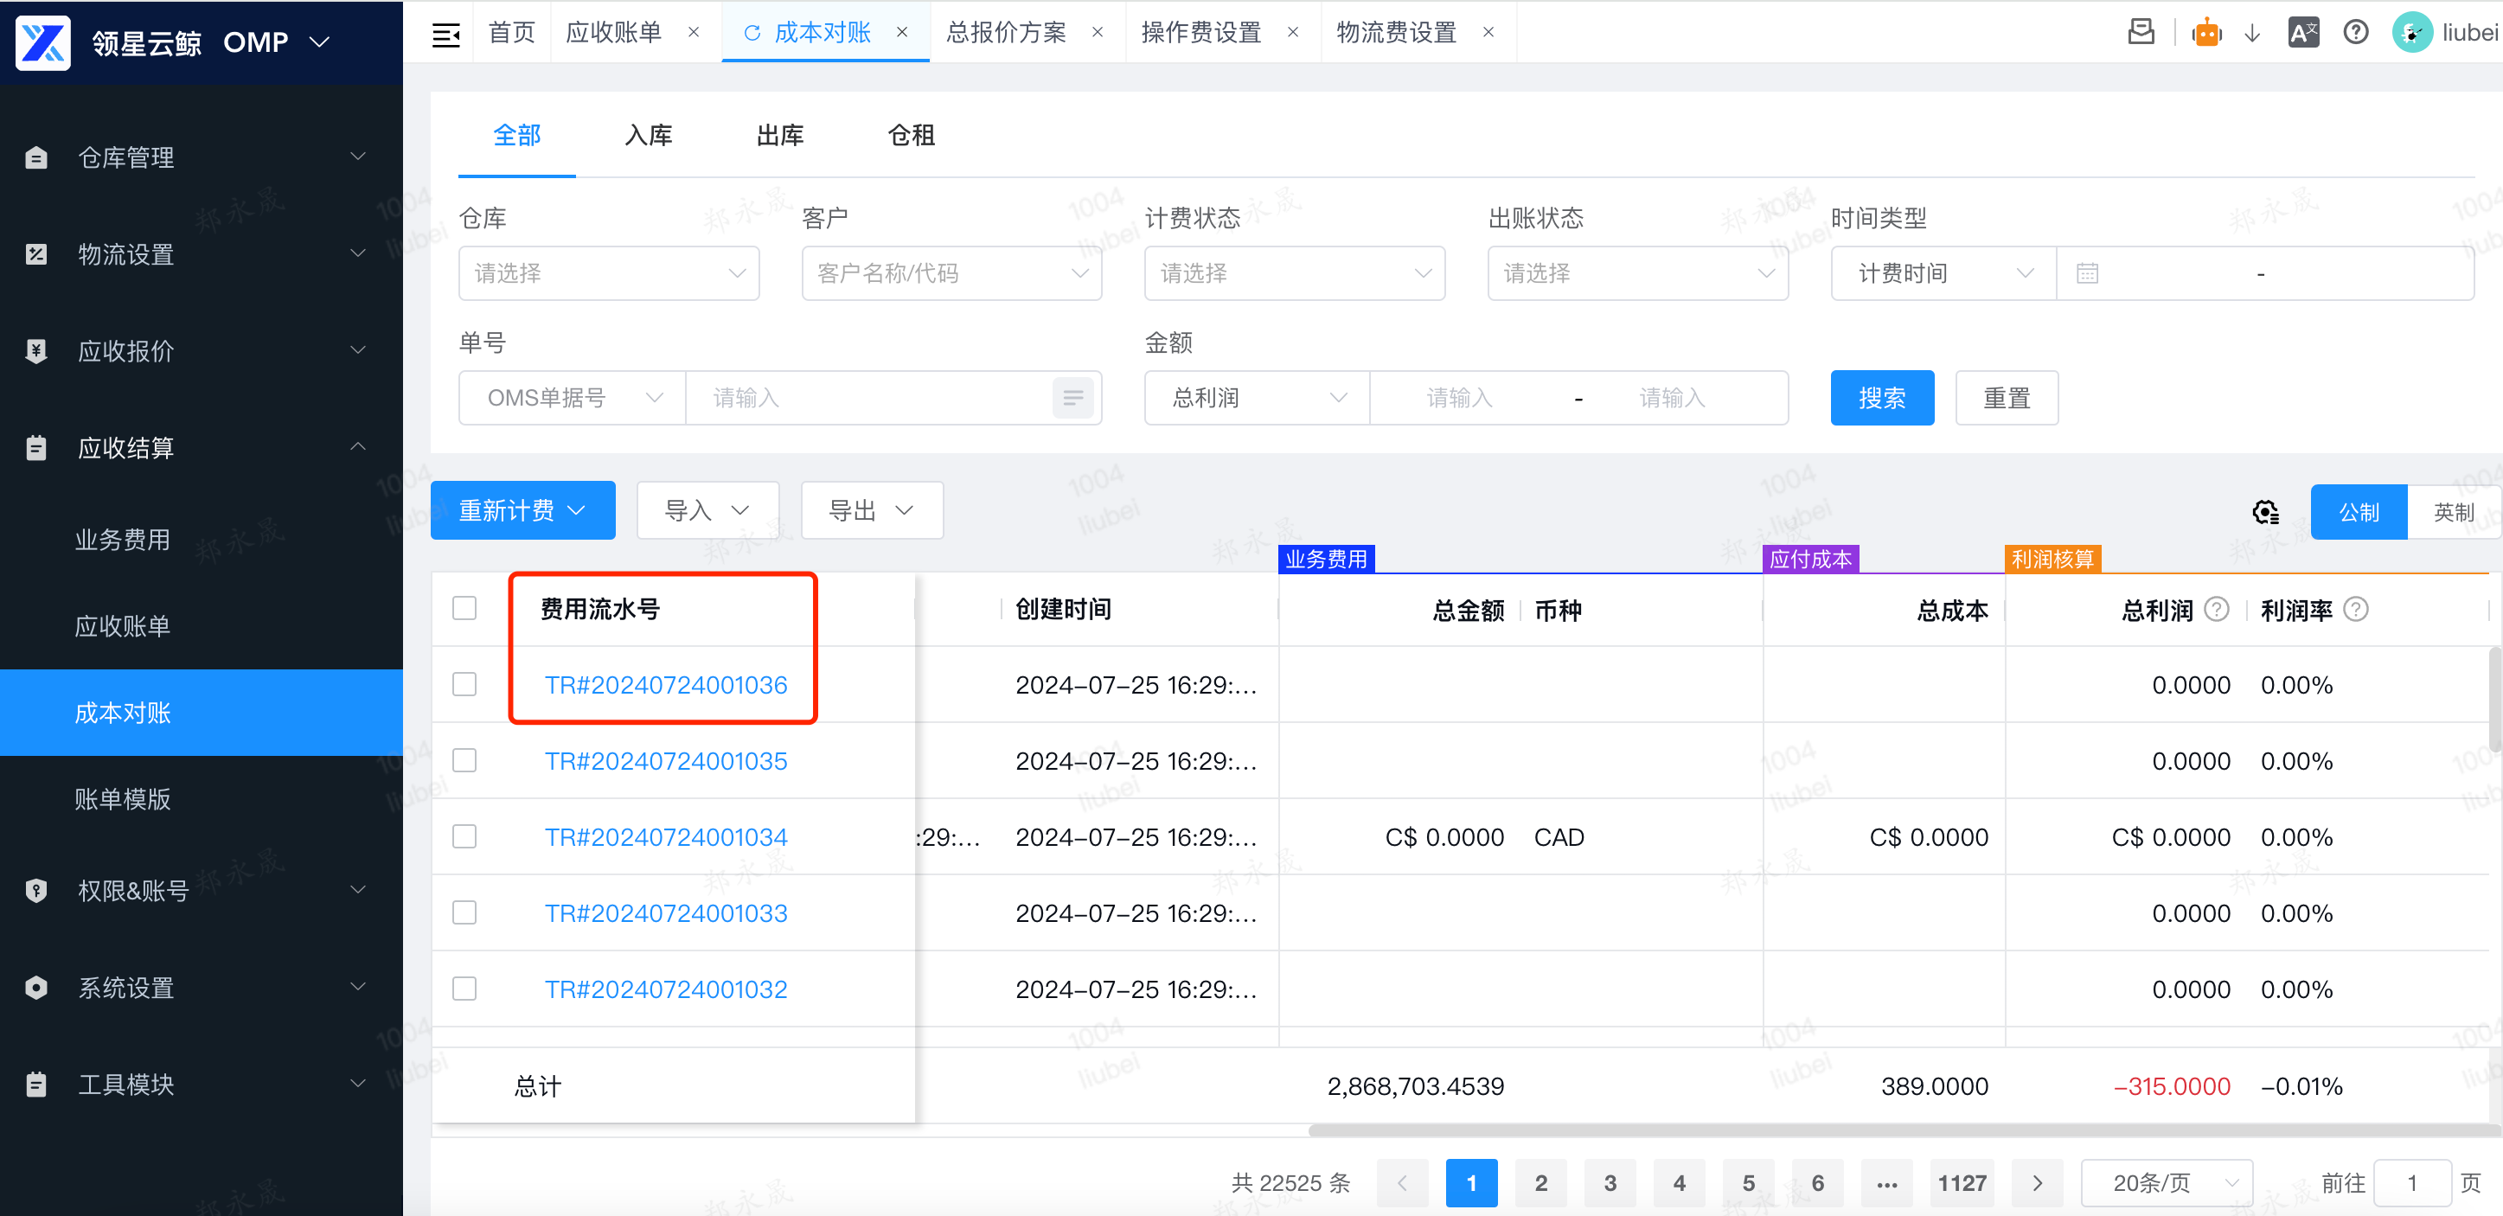Refresh the 成本对账 tab icon
Viewport: 2503px width, 1216px height.
[x=751, y=33]
